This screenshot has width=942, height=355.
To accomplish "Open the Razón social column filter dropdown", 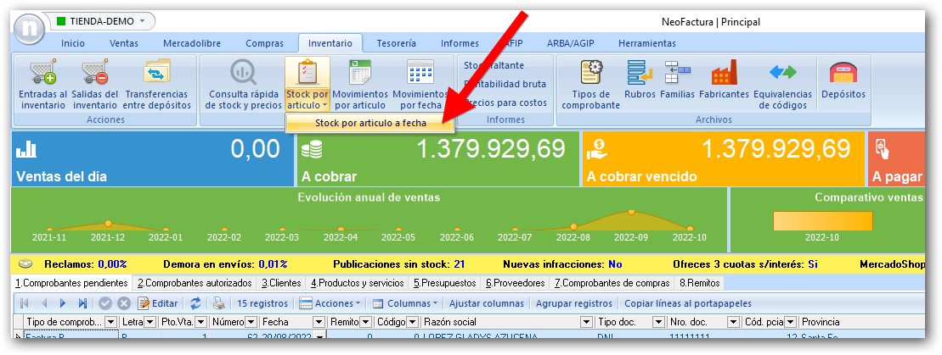I will [585, 323].
